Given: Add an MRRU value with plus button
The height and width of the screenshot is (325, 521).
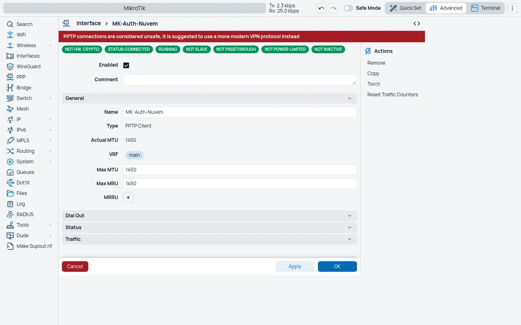Looking at the screenshot, I should pos(128,197).
